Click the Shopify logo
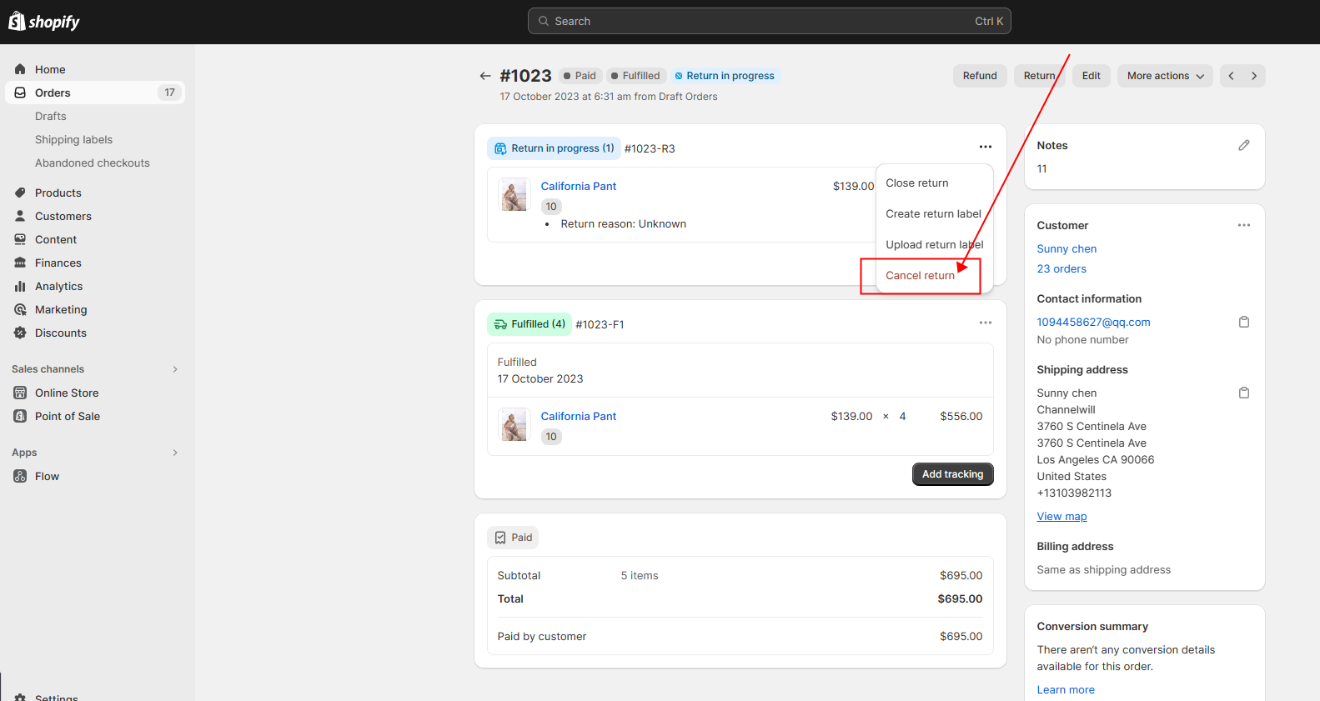 (44, 22)
